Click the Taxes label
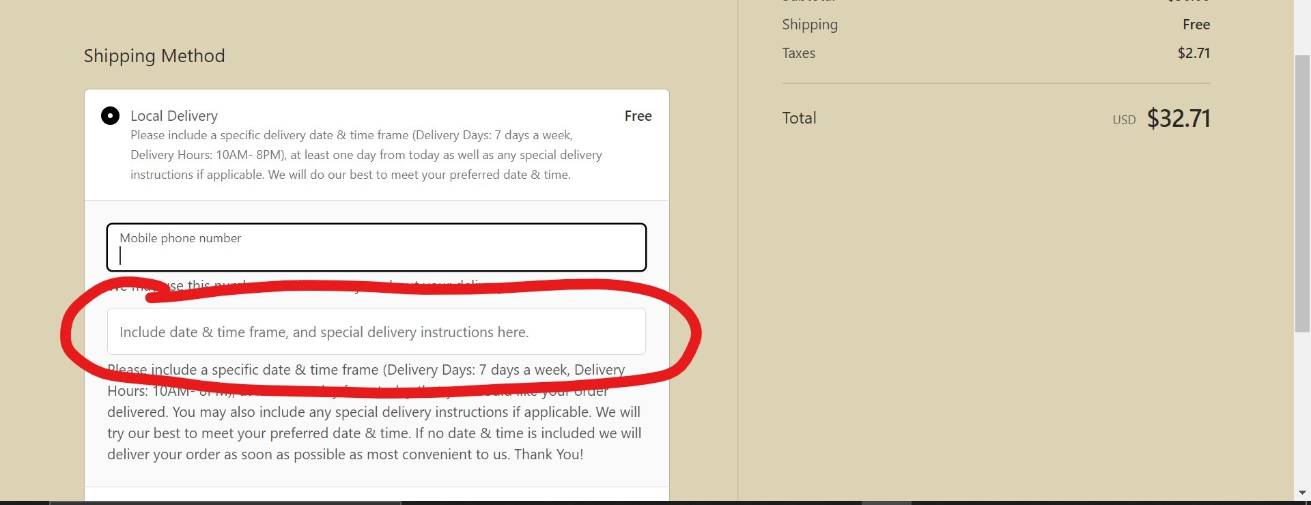 (x=799, y=53)
